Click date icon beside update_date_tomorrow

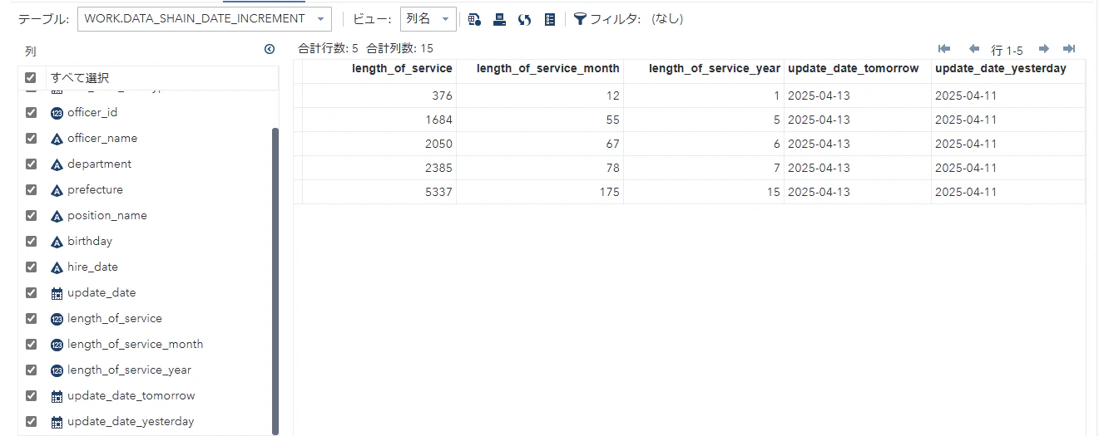(57, 396)
